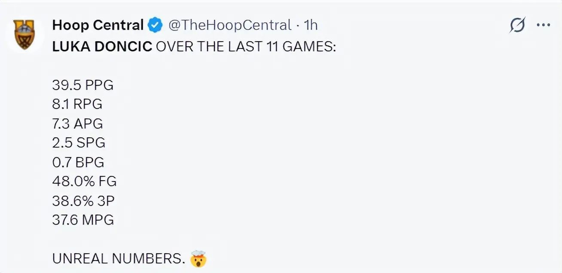Click the 2.5 SPG stat line

pos(79,143)
